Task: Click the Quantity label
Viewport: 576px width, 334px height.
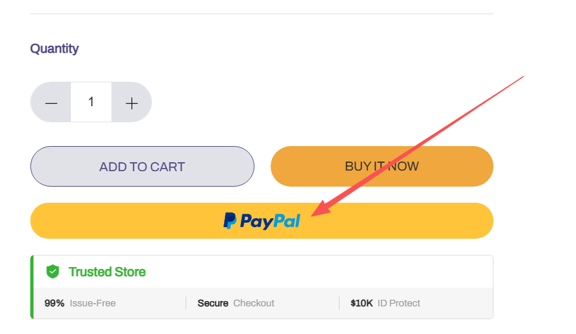Action: [x=54, y=49]
